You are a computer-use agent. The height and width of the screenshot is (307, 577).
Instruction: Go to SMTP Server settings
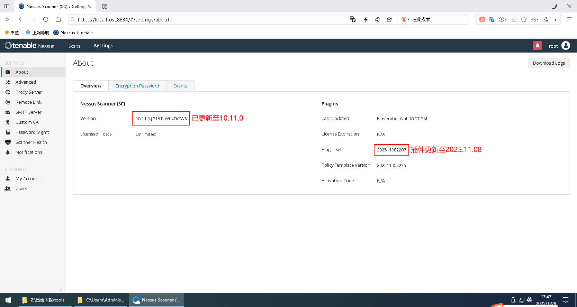pos(28,112)
